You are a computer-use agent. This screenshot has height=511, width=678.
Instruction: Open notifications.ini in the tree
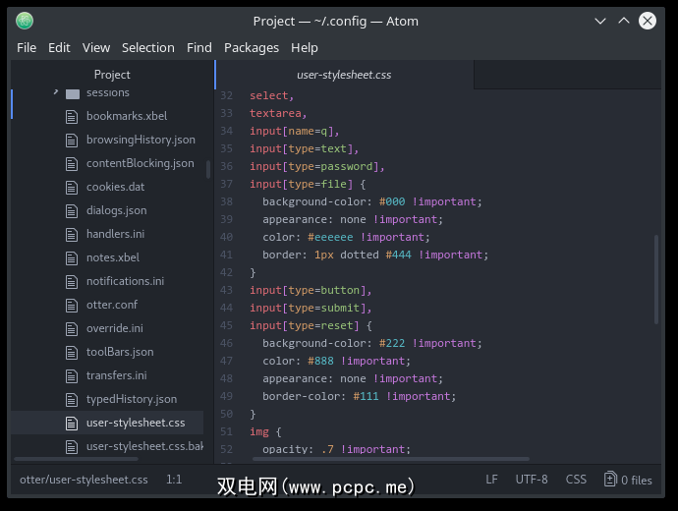(x=125, y=281)
